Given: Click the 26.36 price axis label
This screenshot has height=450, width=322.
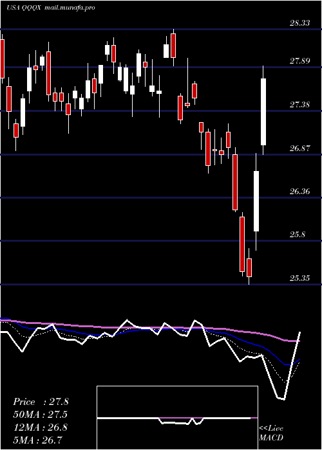Looking at the screenshot, I should tap(299, 191).
